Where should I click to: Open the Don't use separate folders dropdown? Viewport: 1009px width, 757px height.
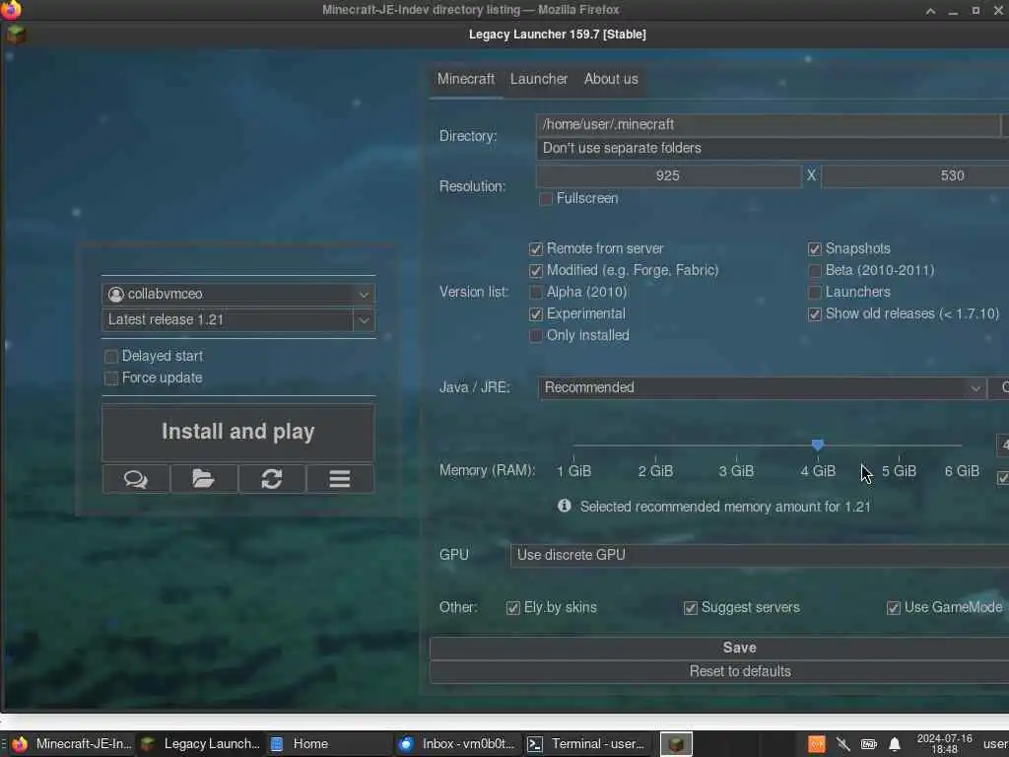(773, 149)
